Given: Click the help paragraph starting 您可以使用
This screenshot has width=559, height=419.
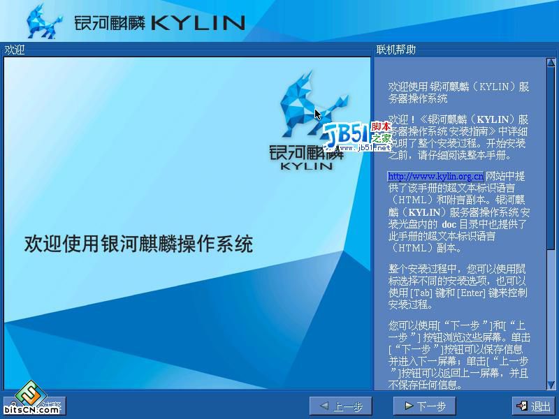Looking at the screenshot, I should pos(459,355).
